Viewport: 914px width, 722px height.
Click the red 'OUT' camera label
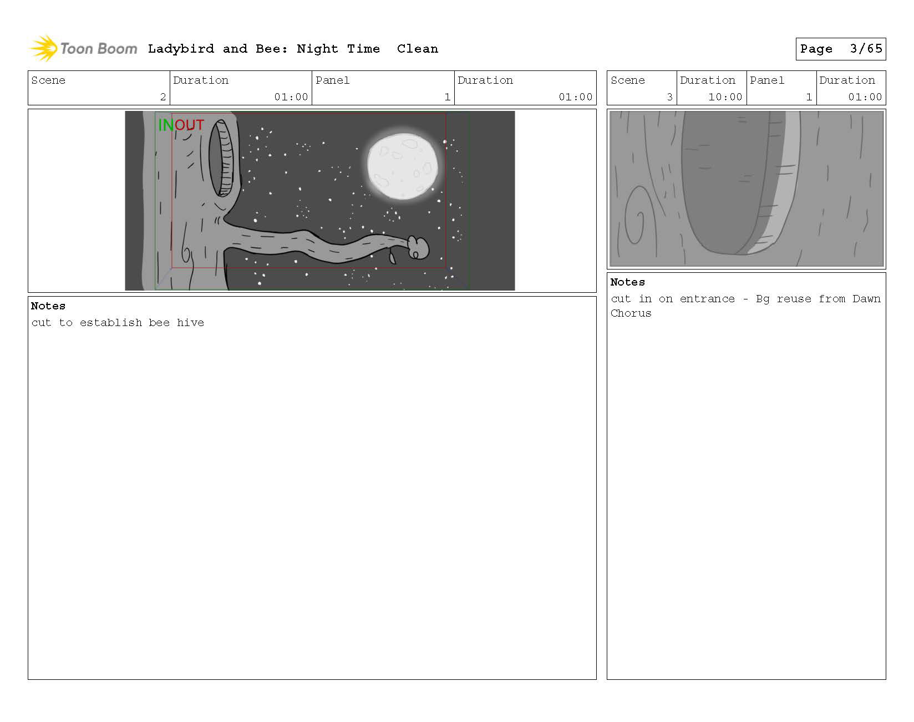click(189, 125)
